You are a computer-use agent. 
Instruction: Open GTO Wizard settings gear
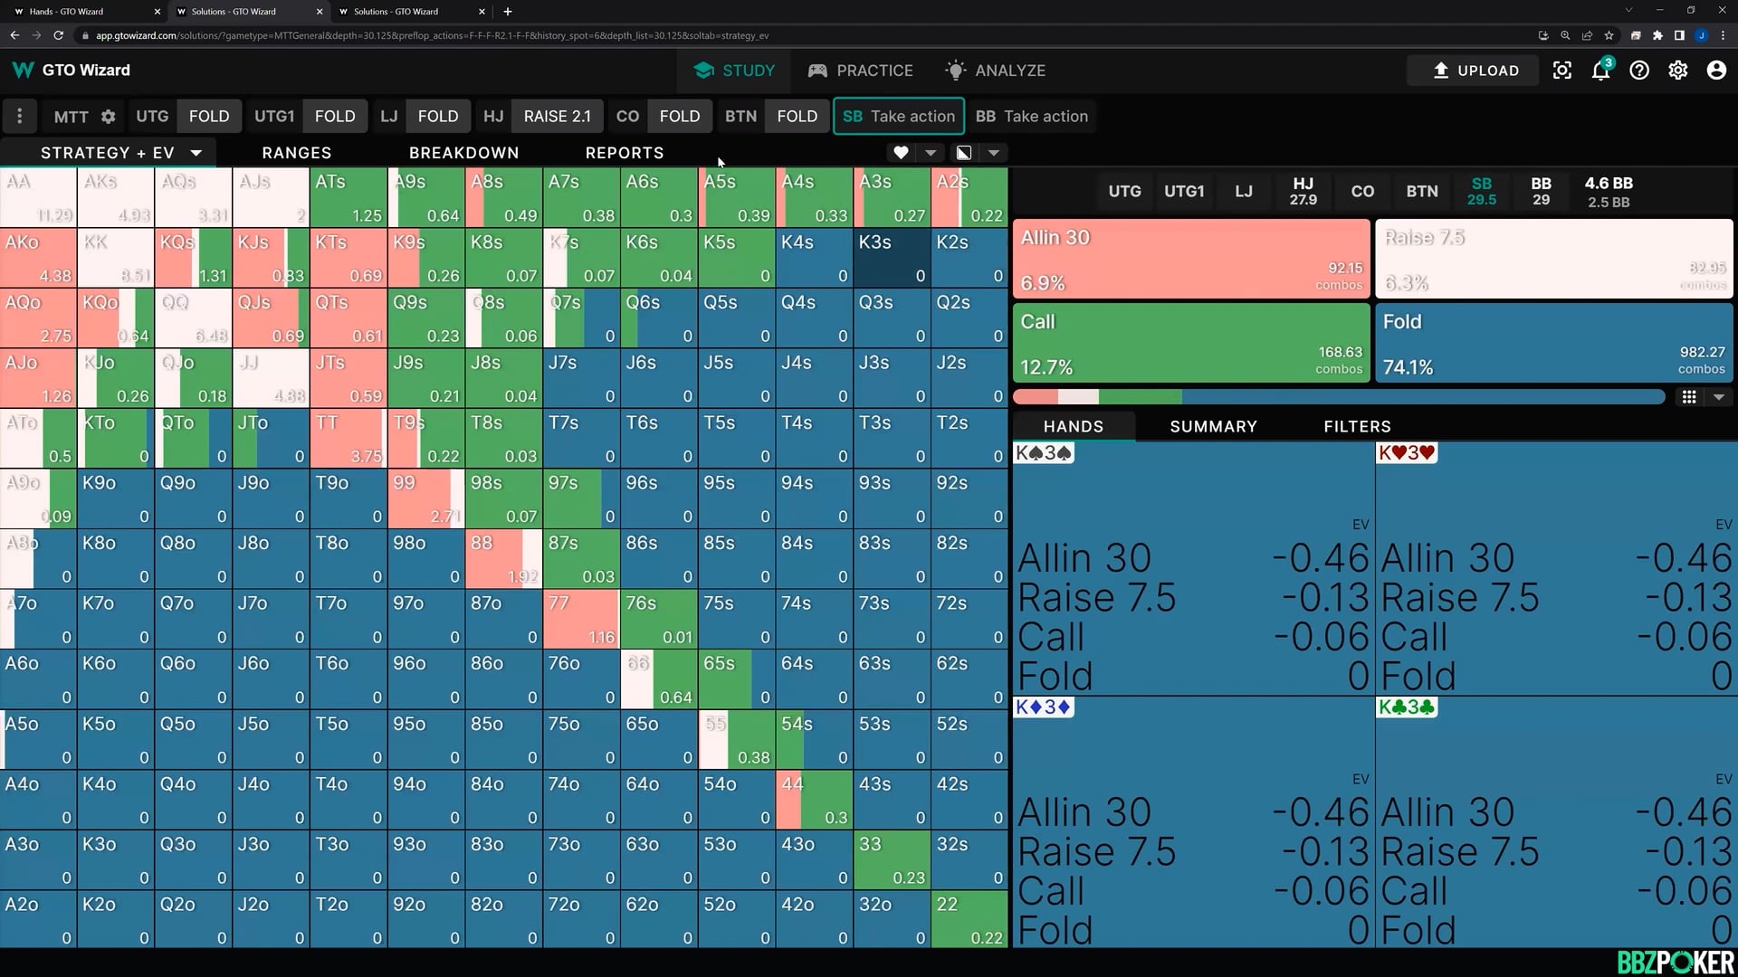[1677, 71]
